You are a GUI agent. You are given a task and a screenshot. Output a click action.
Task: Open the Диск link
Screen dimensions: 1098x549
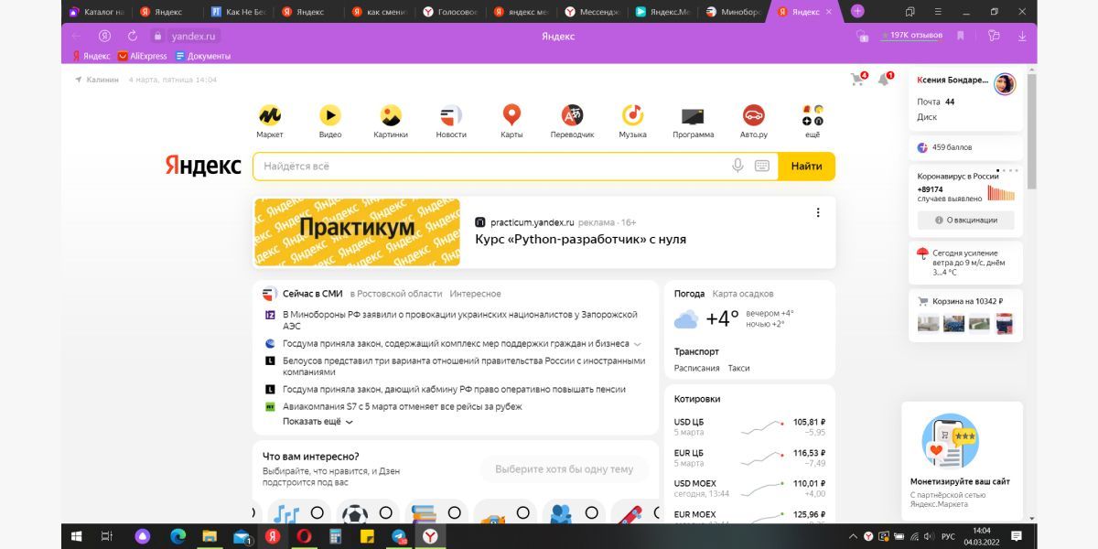tap(927, 117)
